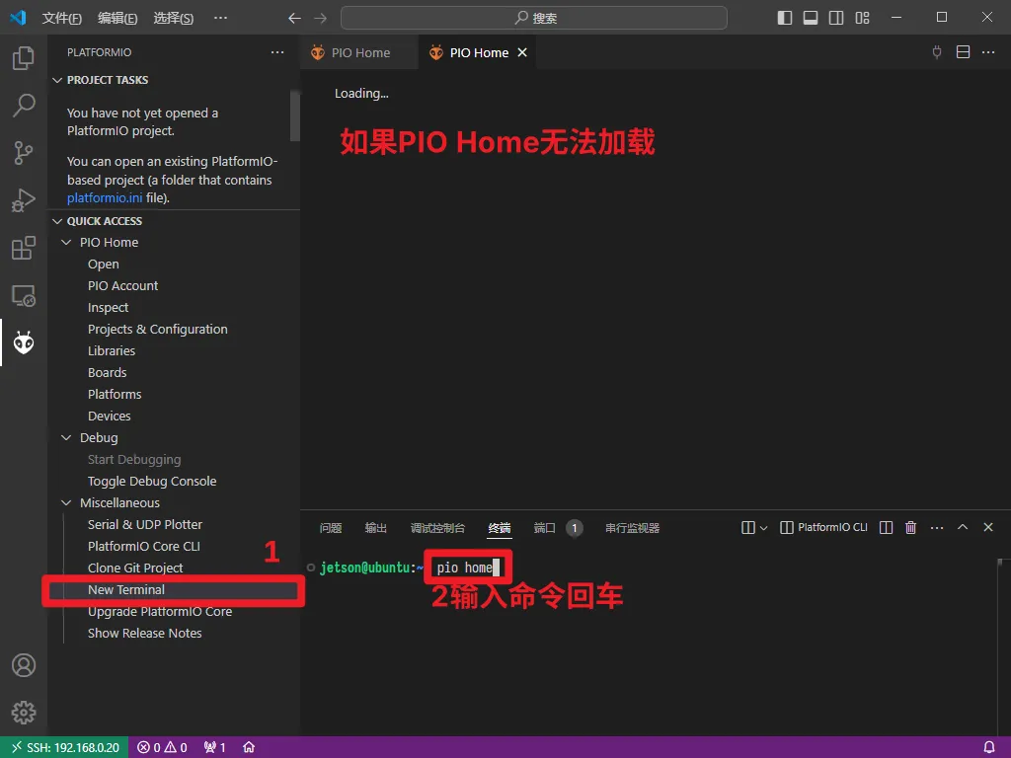The width and height of the screenshot is (1011, 758).
Task: Open Boards in Quick Access
Action: tap(107, 372)
